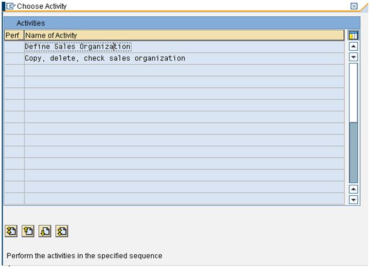Close the Choose Activity dialog
This screenshot has height=267, width=370.
(354, 6)
